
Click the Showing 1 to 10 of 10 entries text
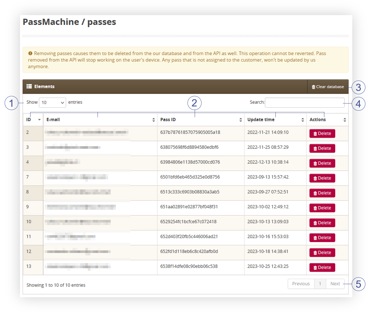pyautogui.click(x=56, y=285)
